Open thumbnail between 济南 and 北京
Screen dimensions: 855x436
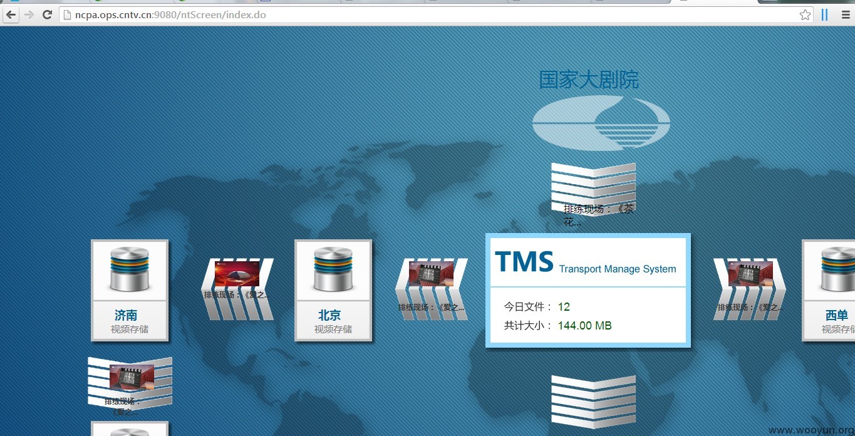pos(237,274)
